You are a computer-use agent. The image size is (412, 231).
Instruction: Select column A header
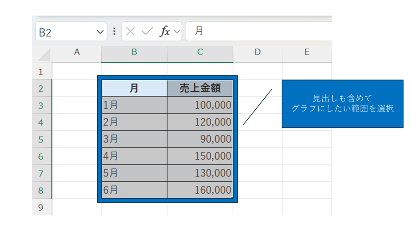(x=76, y=52)
